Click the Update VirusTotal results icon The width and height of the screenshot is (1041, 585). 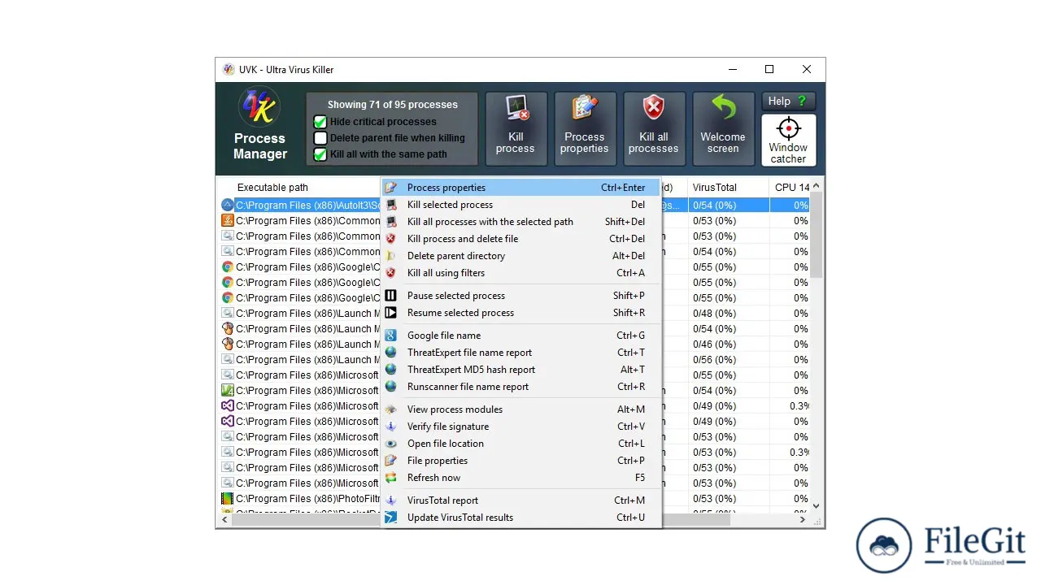391,518
